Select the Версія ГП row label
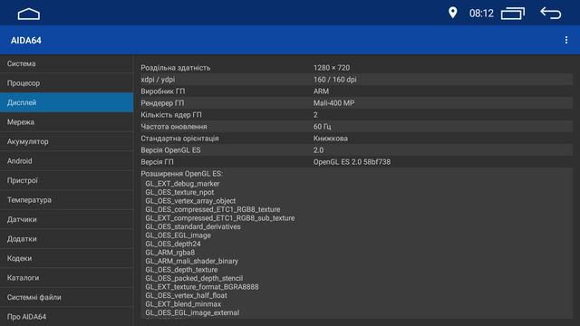Screen dimensions: 580x326 click(157, 162)
